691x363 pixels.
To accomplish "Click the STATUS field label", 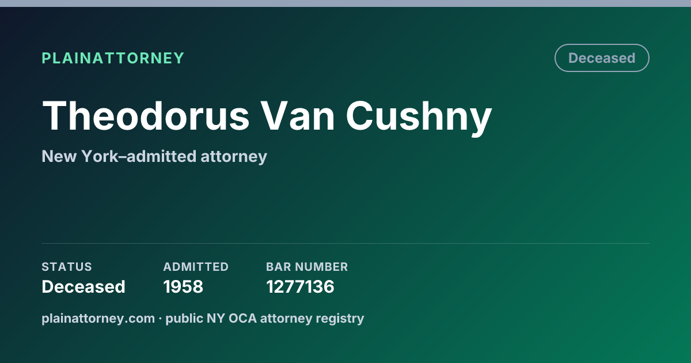I will tap(67, 267).
